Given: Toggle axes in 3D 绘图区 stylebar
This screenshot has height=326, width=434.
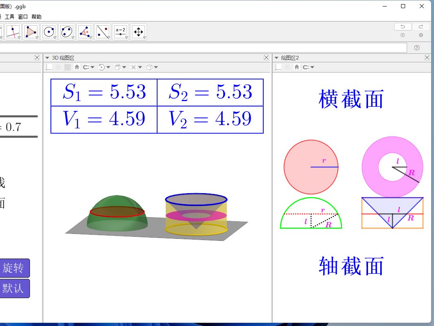Looking at the screenshot, I should pos(49,67).
